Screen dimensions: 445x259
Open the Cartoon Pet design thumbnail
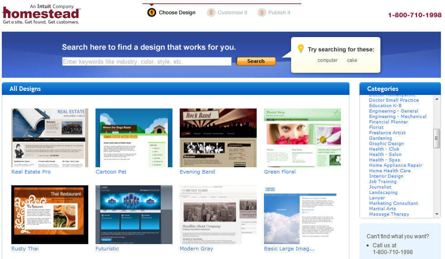134,138
